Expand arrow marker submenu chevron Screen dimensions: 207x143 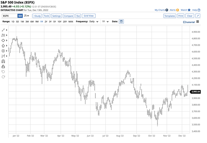[x=6, y=46]
